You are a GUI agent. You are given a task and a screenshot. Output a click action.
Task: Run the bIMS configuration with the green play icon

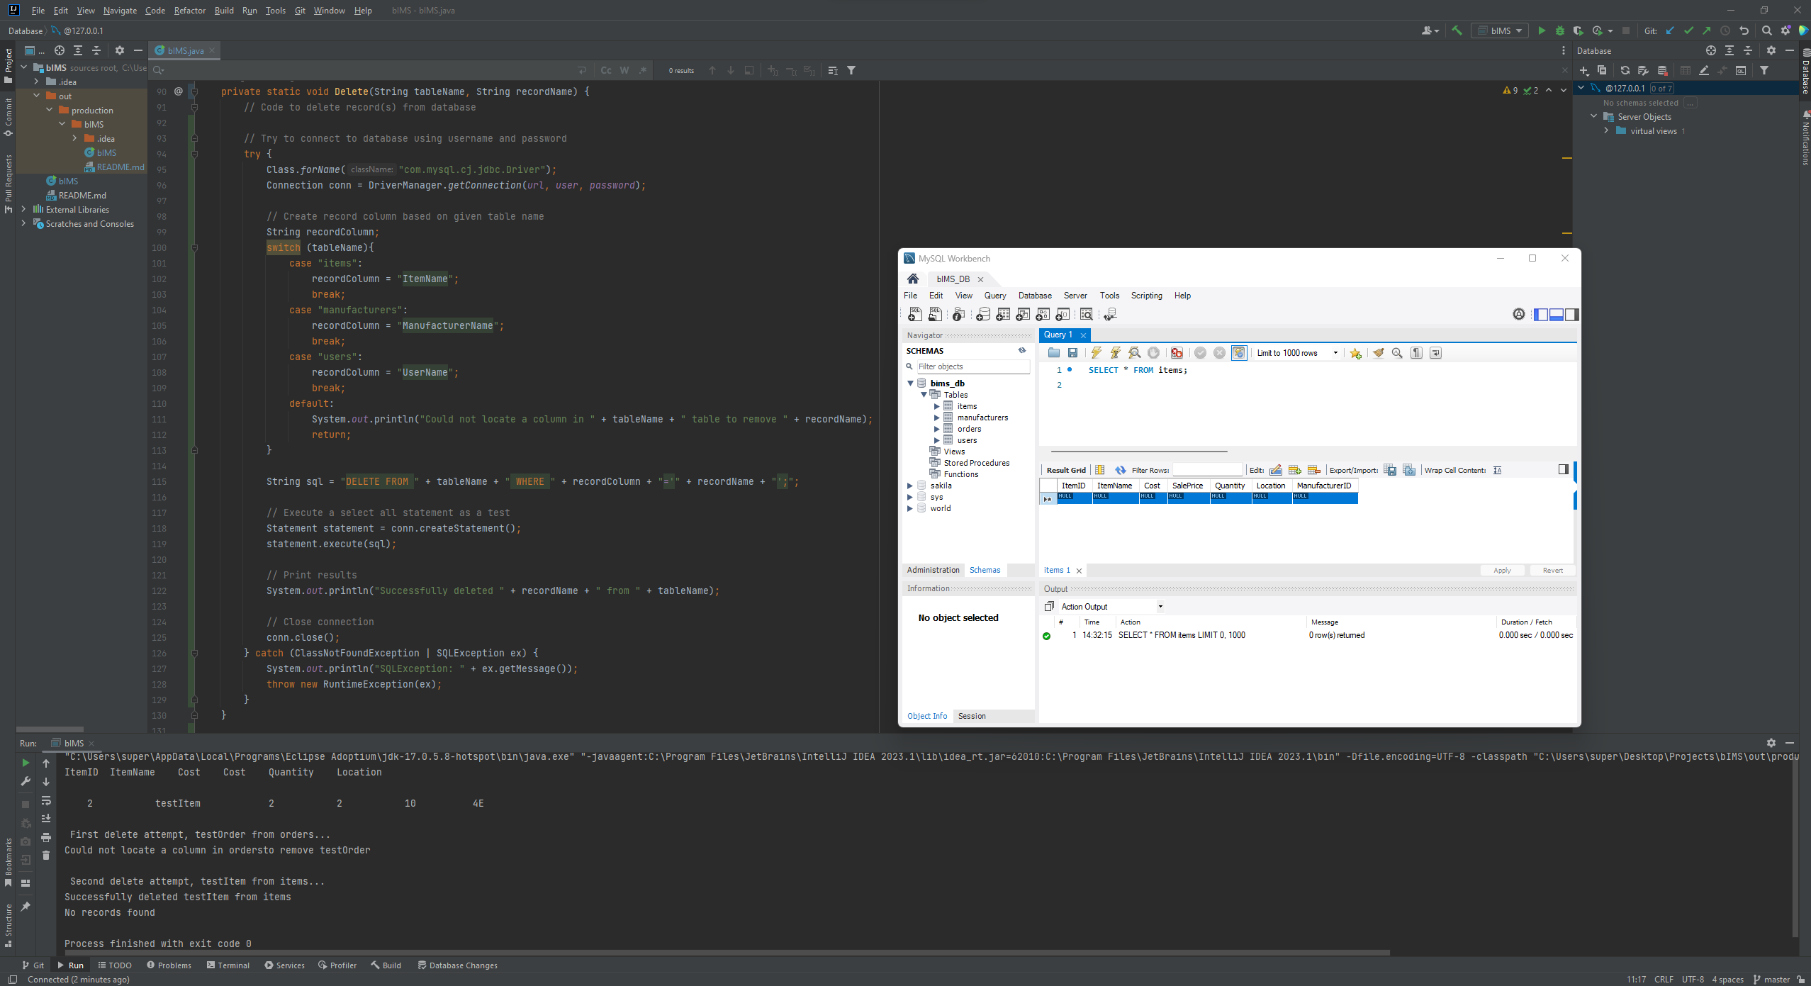[x=1542, y=30]
